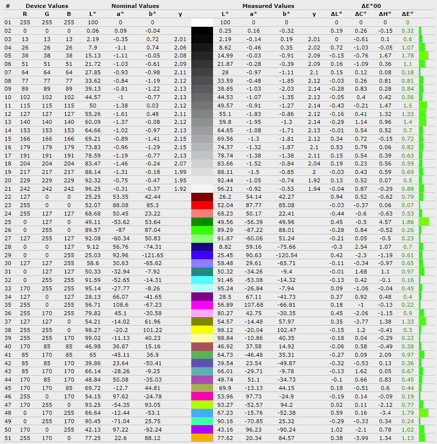
Task: Select the white swatch in row 01
Action: 202,22
